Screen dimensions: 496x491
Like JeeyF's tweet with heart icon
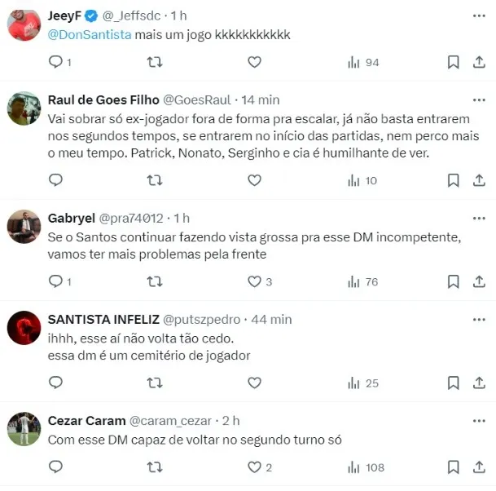click(x=254, y=62)
